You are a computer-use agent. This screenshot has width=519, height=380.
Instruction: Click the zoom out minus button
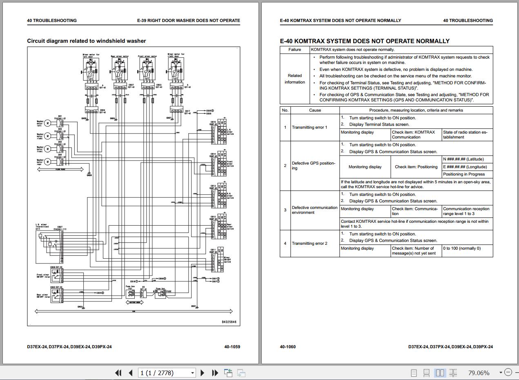click(x=508, y=372)
